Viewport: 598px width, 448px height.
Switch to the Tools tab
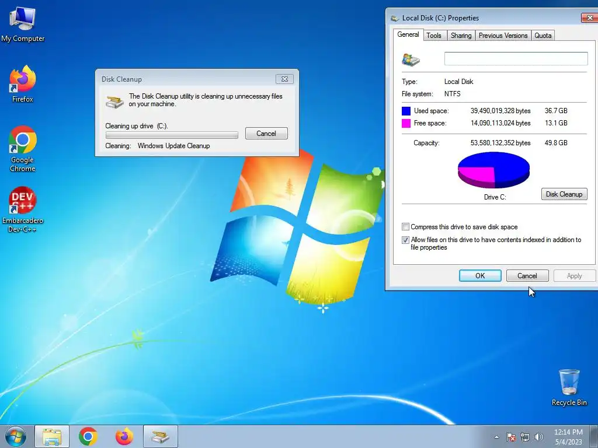click(434, 36)
